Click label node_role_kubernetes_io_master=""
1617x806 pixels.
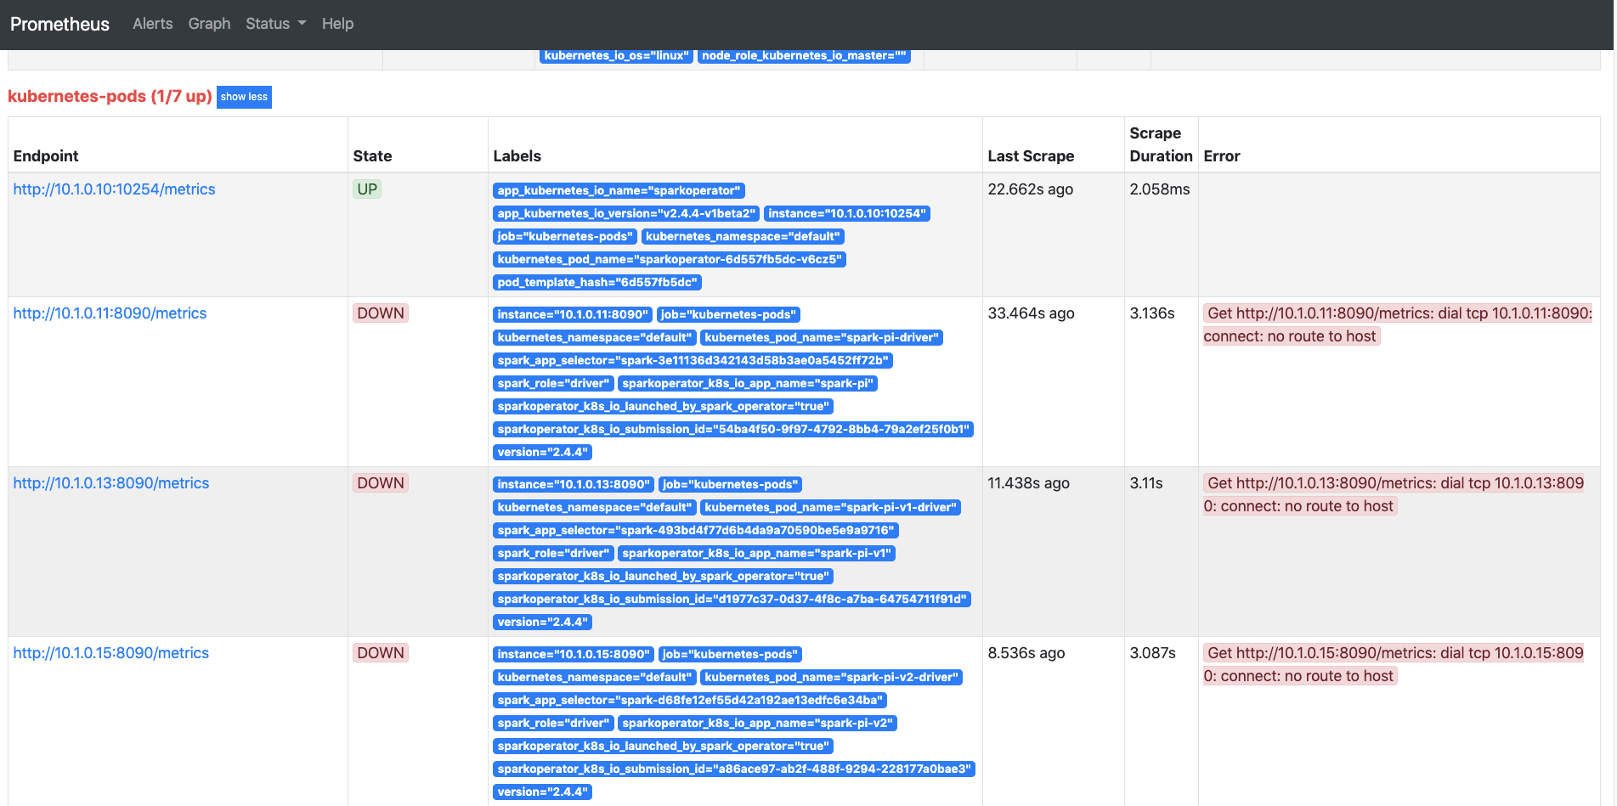[x=804, y=56]
